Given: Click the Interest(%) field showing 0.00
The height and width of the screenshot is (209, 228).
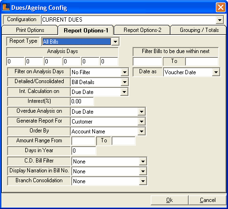Looking at the screenshot, I should pos(82,101).
